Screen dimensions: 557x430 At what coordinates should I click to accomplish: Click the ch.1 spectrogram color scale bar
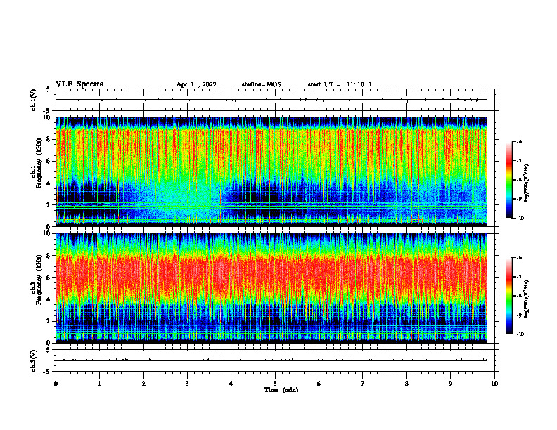[508, 180]
